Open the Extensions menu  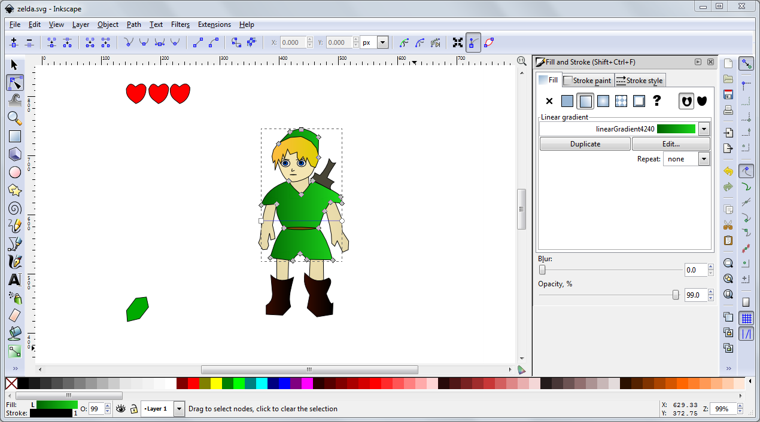(214, 25)
